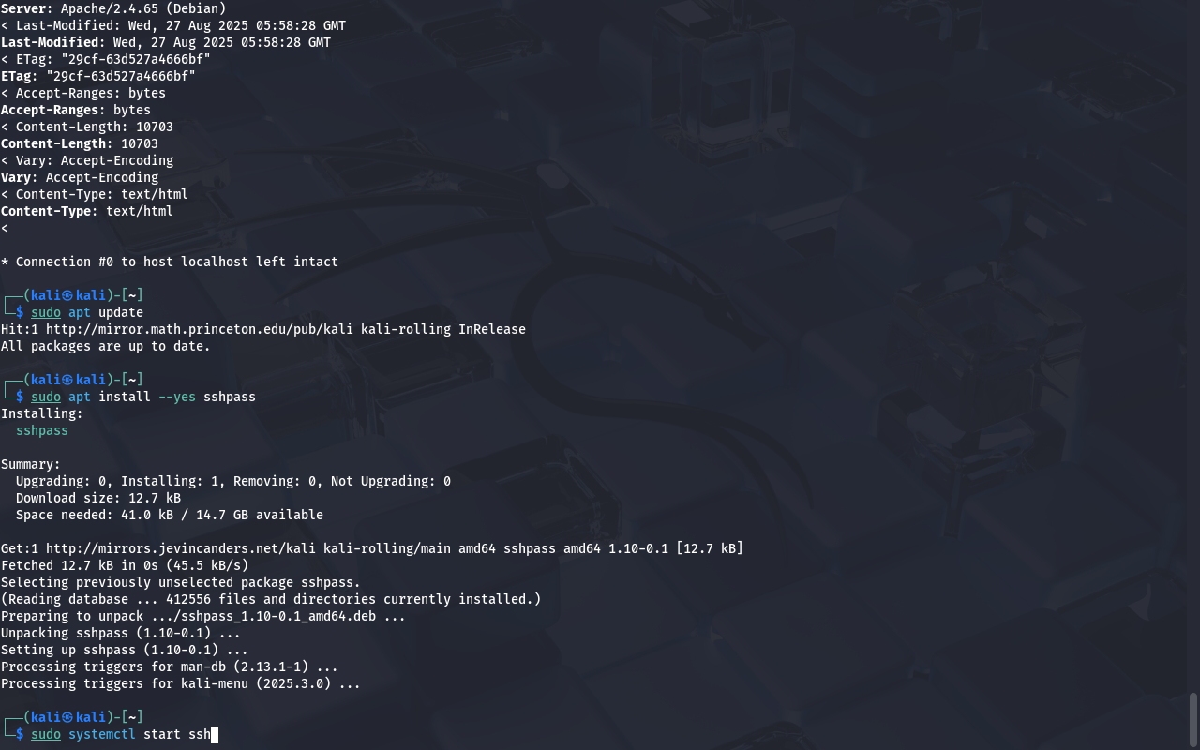Click the '$' prompt symbol before sudo systemctl

click(x=20, y=734)
